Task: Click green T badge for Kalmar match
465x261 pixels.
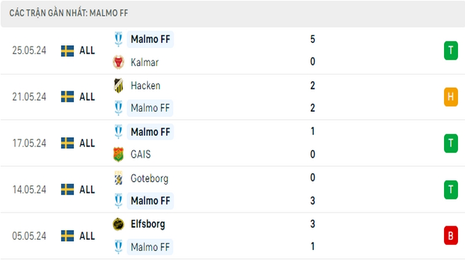Action: pos(451,50)
